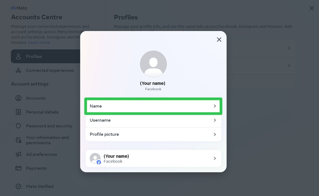Screen dimensions: 319x196
Task: Click the Meta Verified checkmark icon
Action: [x=18, y=186]
